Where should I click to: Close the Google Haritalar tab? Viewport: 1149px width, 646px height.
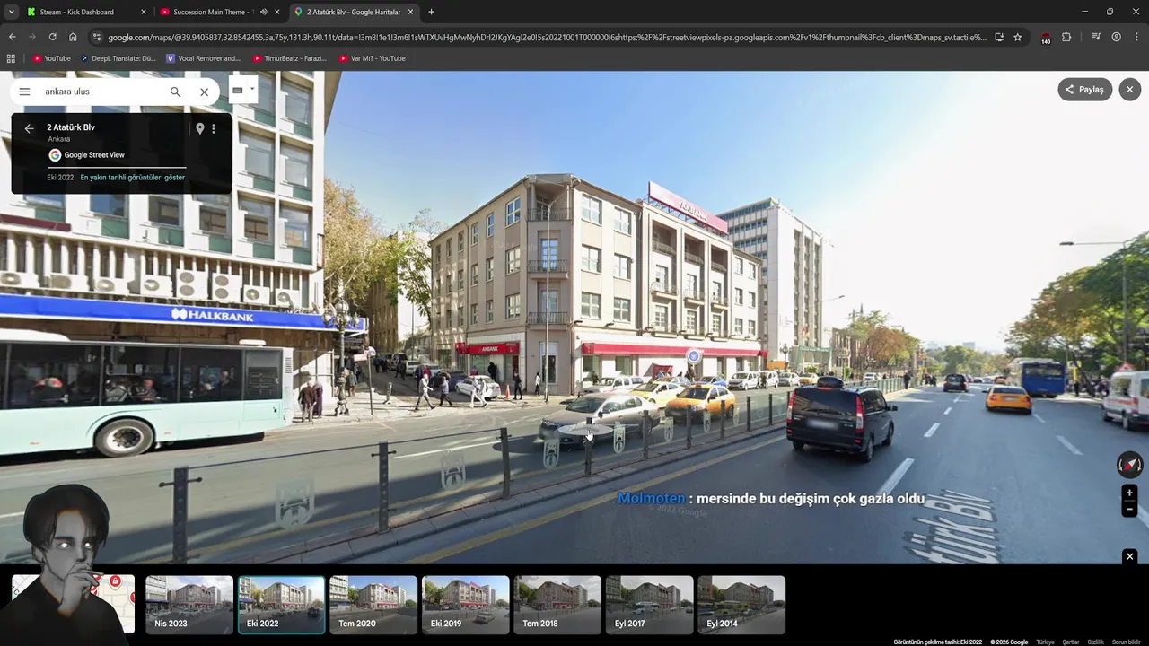click(x=411, y=12)
